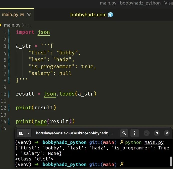Click the 'true' value on line 6
Viewport: 173px width, 169px height.
[x=87, y=66]
